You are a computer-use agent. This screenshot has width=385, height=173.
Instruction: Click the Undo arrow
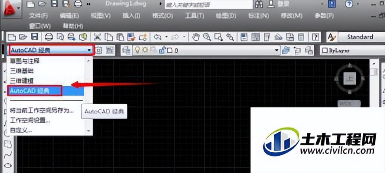pyautogui.click(x=157, y=37)
